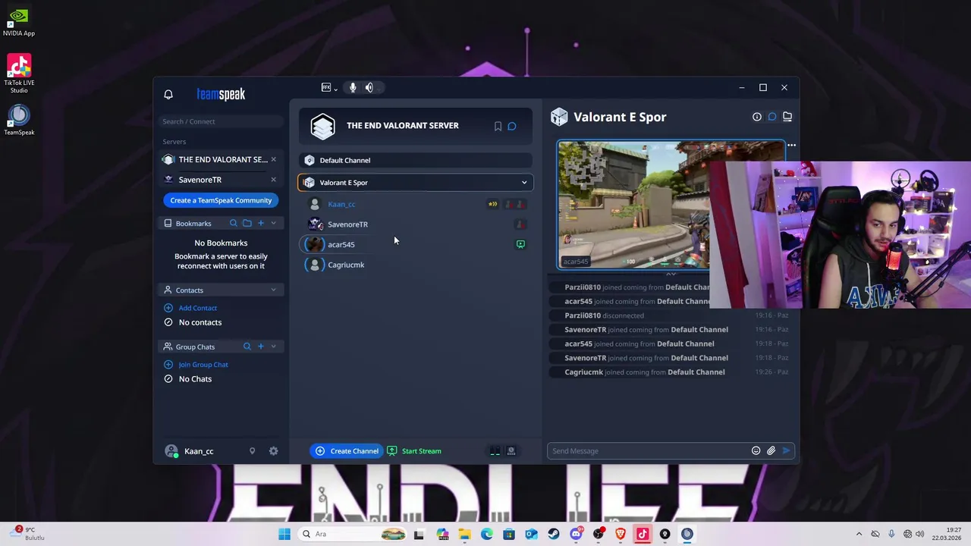Open the notifications bell in TeamSpeak
Image resolution: width=971 pixels, height=546 pixels.
(x=168, y=94)
